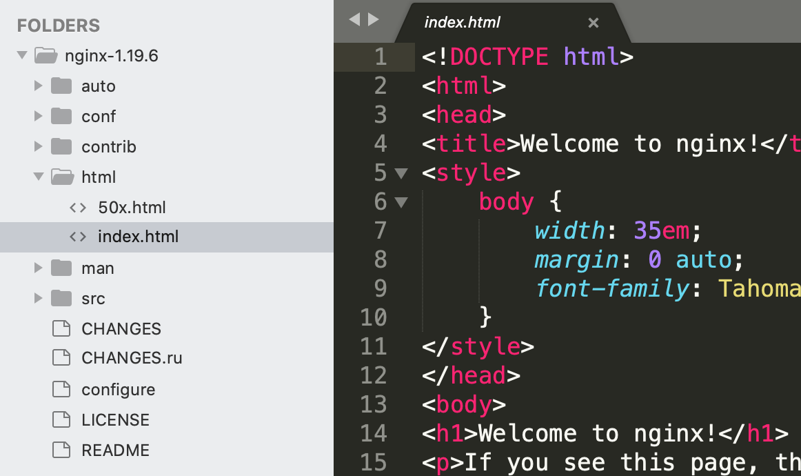Screen dimensions: 801x476
Task: Open the README file
Action: click(x=115, y=450)
